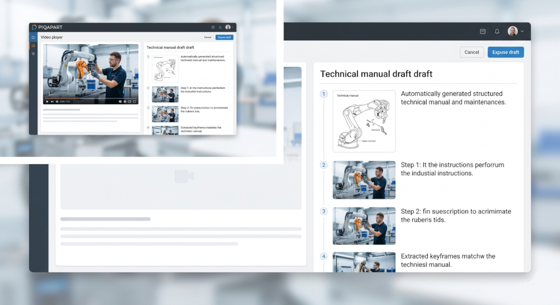Click the large Cancel button

[x=472, y=52]
